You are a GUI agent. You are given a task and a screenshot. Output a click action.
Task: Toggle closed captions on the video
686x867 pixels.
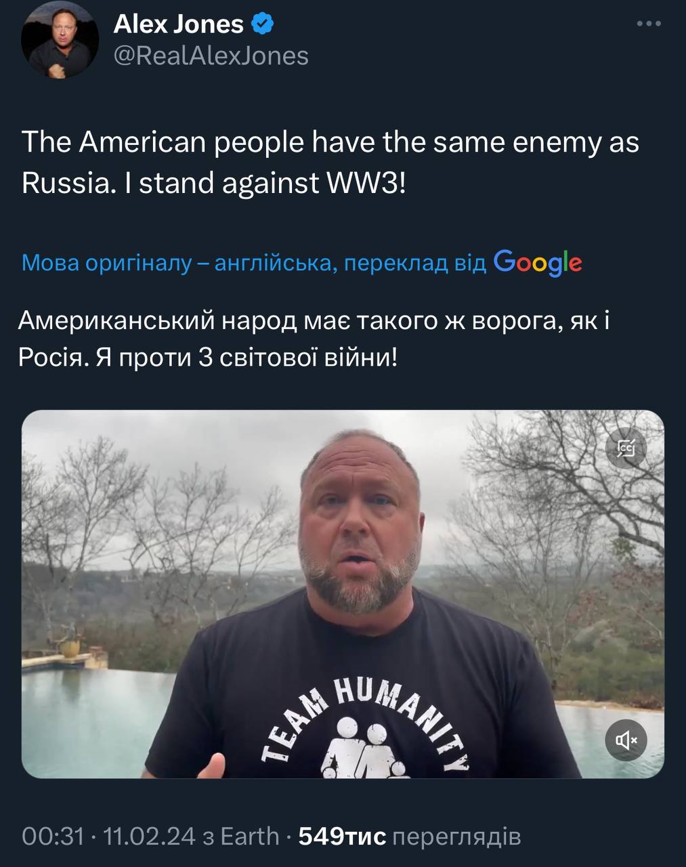(x=626, y=448)
